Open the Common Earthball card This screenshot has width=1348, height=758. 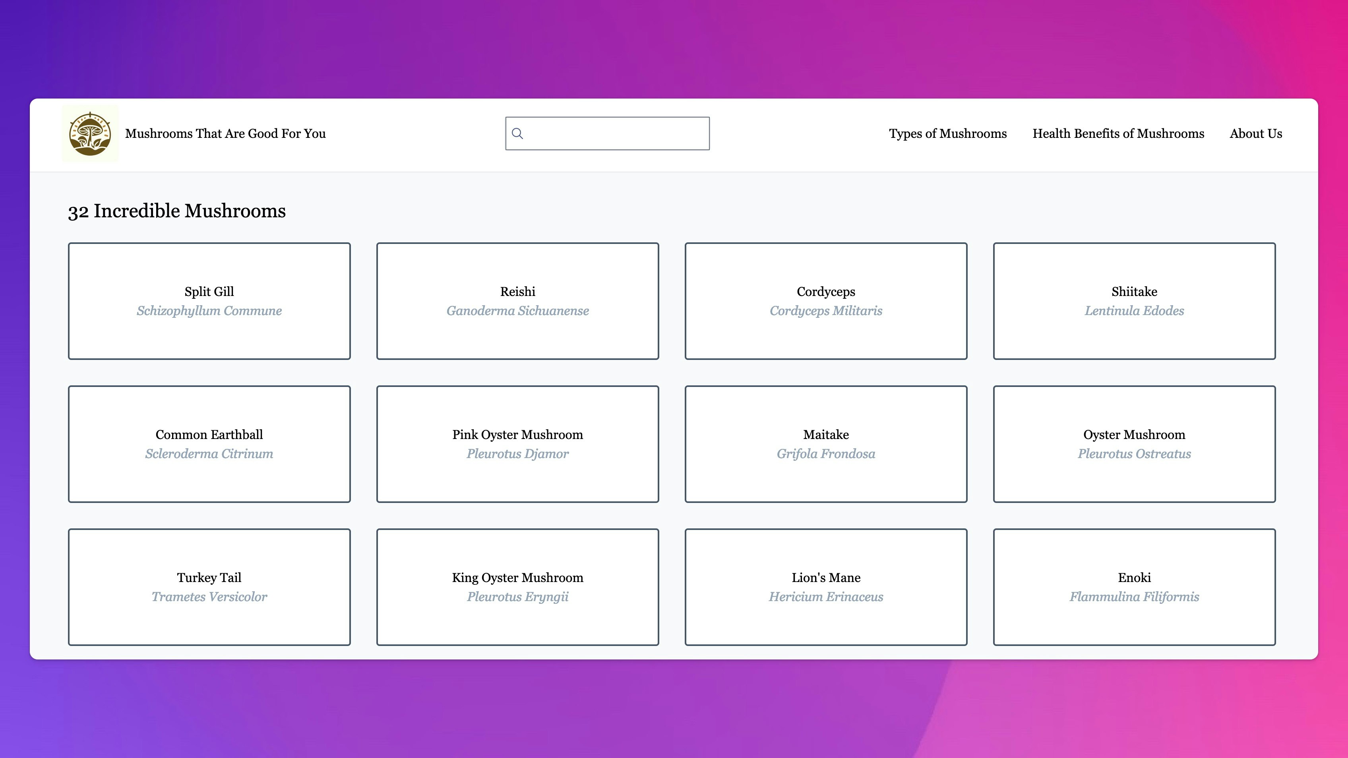point(209,444)
